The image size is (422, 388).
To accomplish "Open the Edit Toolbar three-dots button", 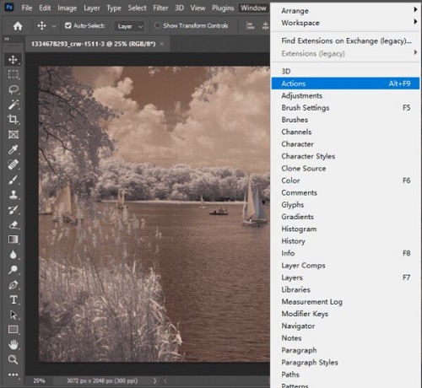I will [x=14, y=375].
